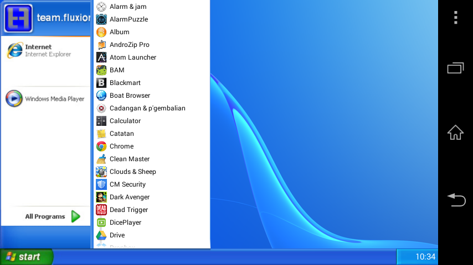Click the 'All Programs' label

(x=45, y=216)
